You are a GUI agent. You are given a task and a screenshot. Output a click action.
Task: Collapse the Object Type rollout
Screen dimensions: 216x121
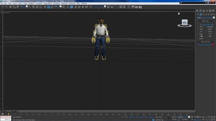point(206,21)
